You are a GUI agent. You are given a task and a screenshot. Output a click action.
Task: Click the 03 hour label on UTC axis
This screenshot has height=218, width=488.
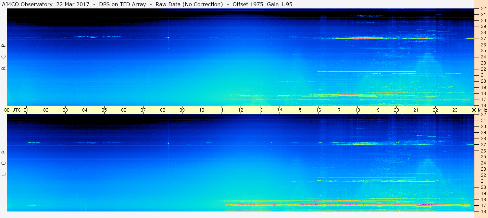[65, 110]
